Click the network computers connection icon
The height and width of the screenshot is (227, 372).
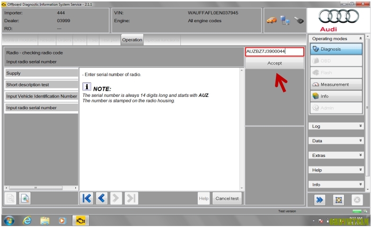tap(285, 20)
